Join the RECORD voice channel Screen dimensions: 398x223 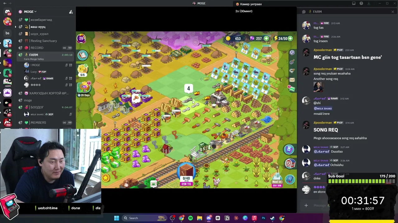(x=45, y=48)
